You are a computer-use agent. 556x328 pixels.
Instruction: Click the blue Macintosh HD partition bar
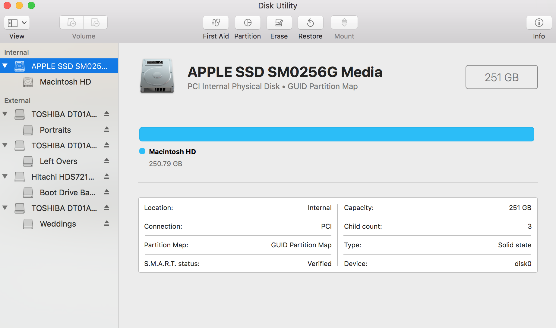coord(336,134)
